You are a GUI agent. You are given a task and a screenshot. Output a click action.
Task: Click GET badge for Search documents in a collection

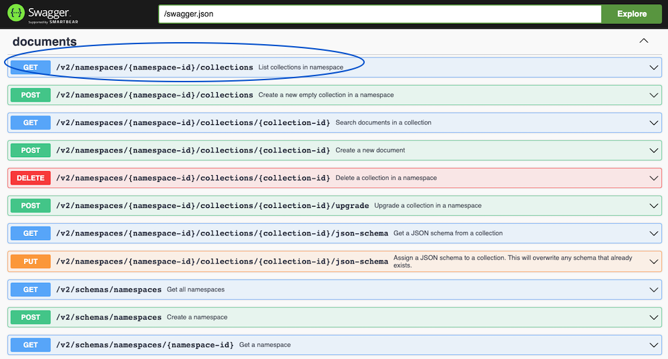click(x=31, y=123)
